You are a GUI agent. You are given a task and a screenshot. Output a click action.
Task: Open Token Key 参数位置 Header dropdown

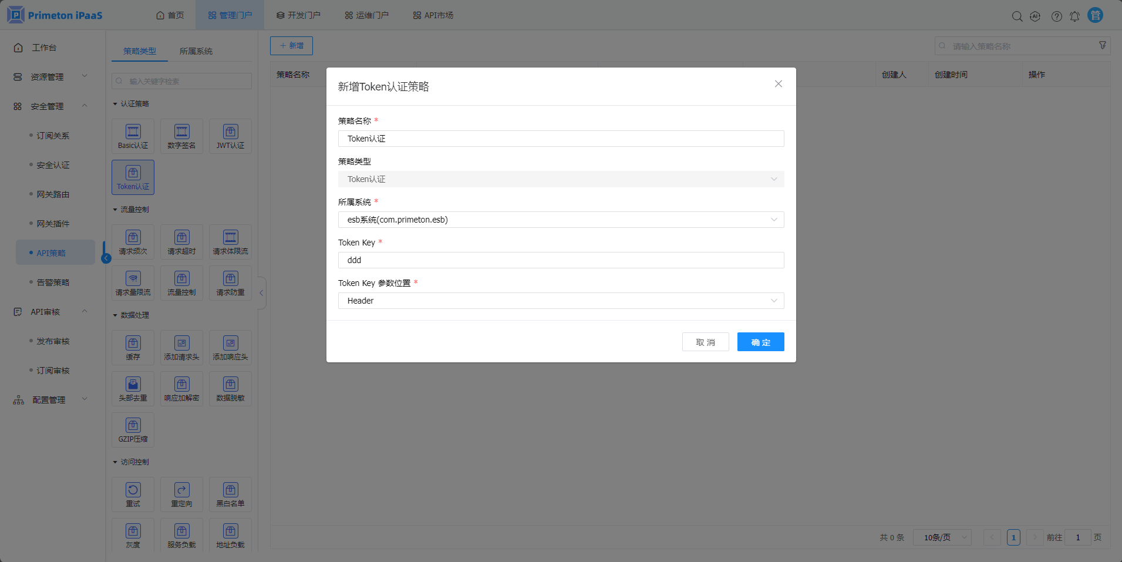click(561, 301)
